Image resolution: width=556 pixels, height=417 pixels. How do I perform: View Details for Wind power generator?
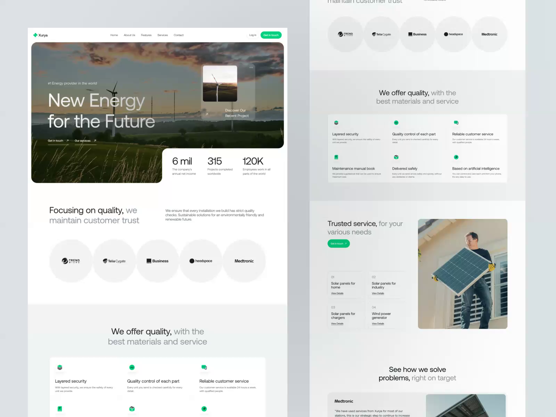point(378,324)
